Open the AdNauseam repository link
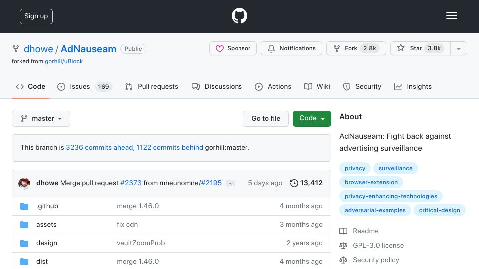The image size is (479, 269). pyautogui.click(x=89, y=49)
